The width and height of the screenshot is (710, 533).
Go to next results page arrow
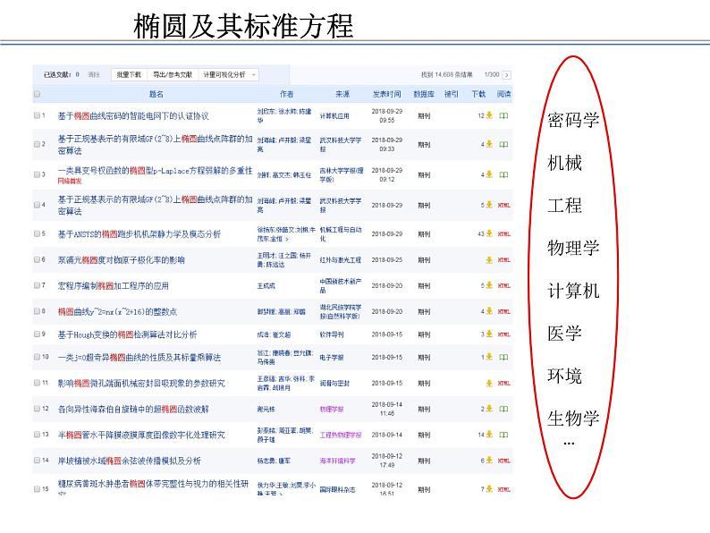507,75
